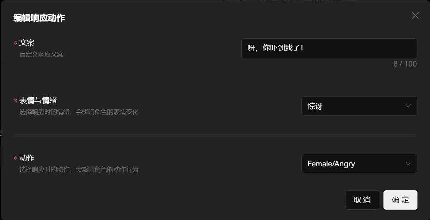This screenshot has width=430, height=220.
Task: Cancel editing with the 取消 button
Action: [x=362, y=200]
